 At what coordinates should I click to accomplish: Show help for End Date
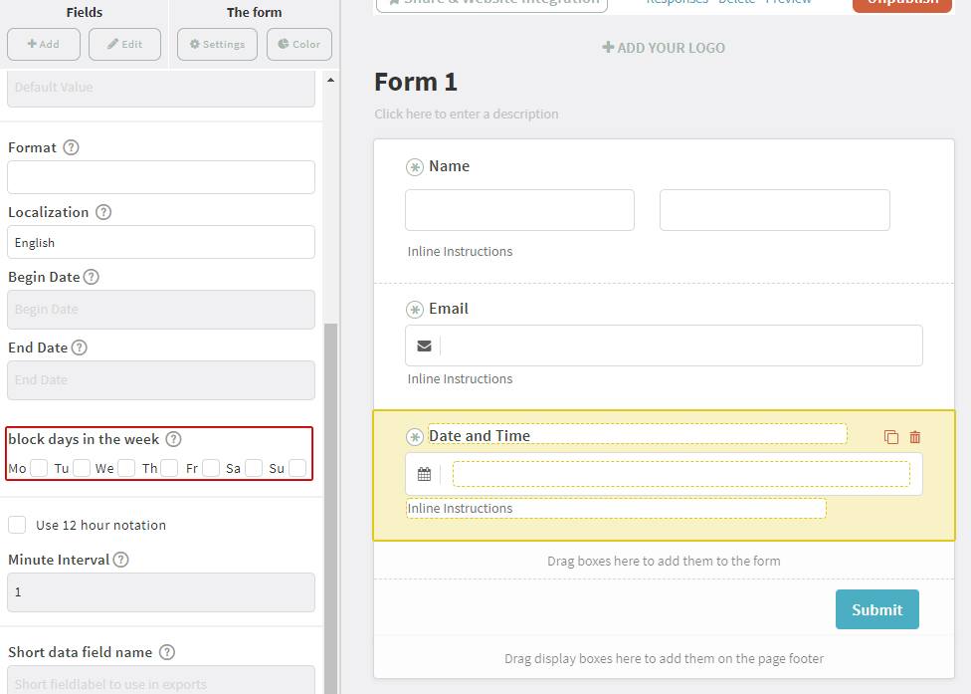80,347
